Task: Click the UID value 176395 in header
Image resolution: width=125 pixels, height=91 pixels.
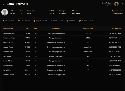Action: coord(13,13)
